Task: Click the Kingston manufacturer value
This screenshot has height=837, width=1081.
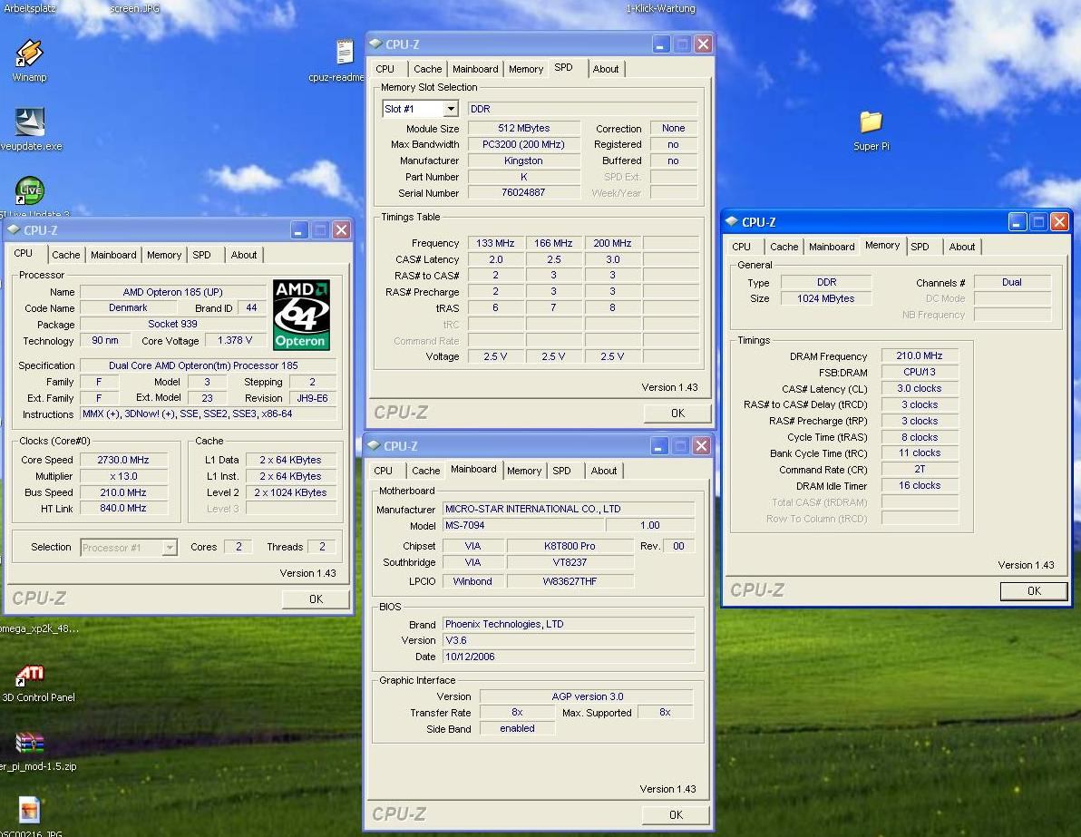Action: [524, 161]
